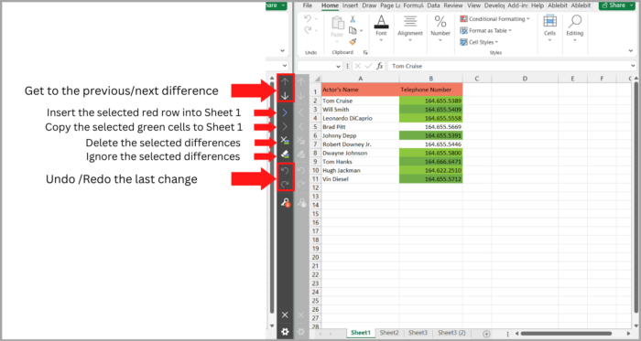Select the Actor's Name header cell
The image size is (641, 341).
(360, 90)
